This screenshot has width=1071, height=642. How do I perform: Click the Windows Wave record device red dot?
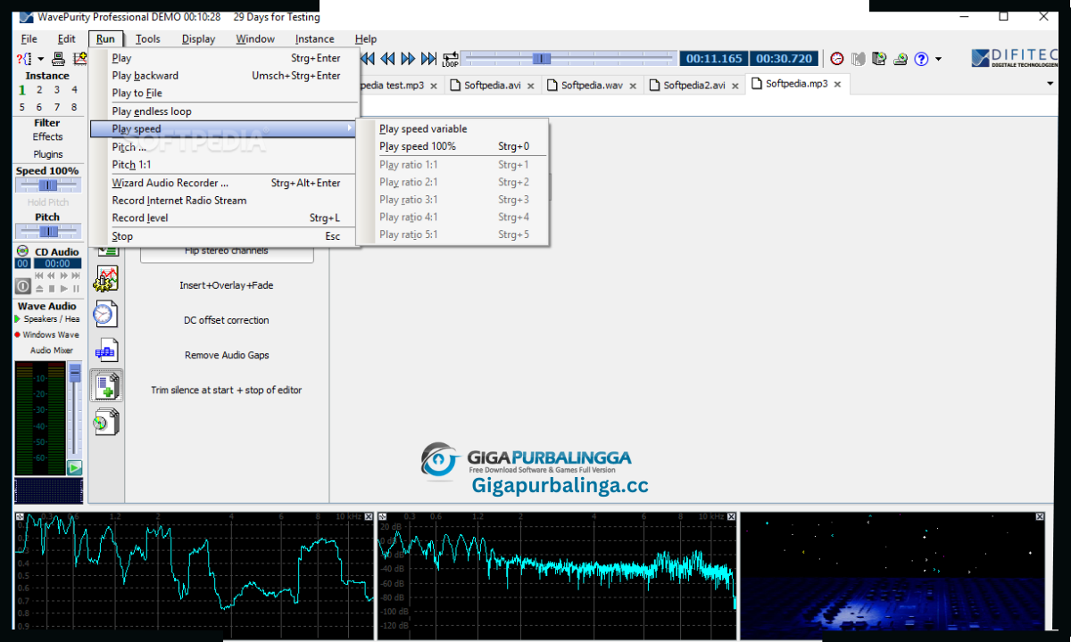point(18,335)
